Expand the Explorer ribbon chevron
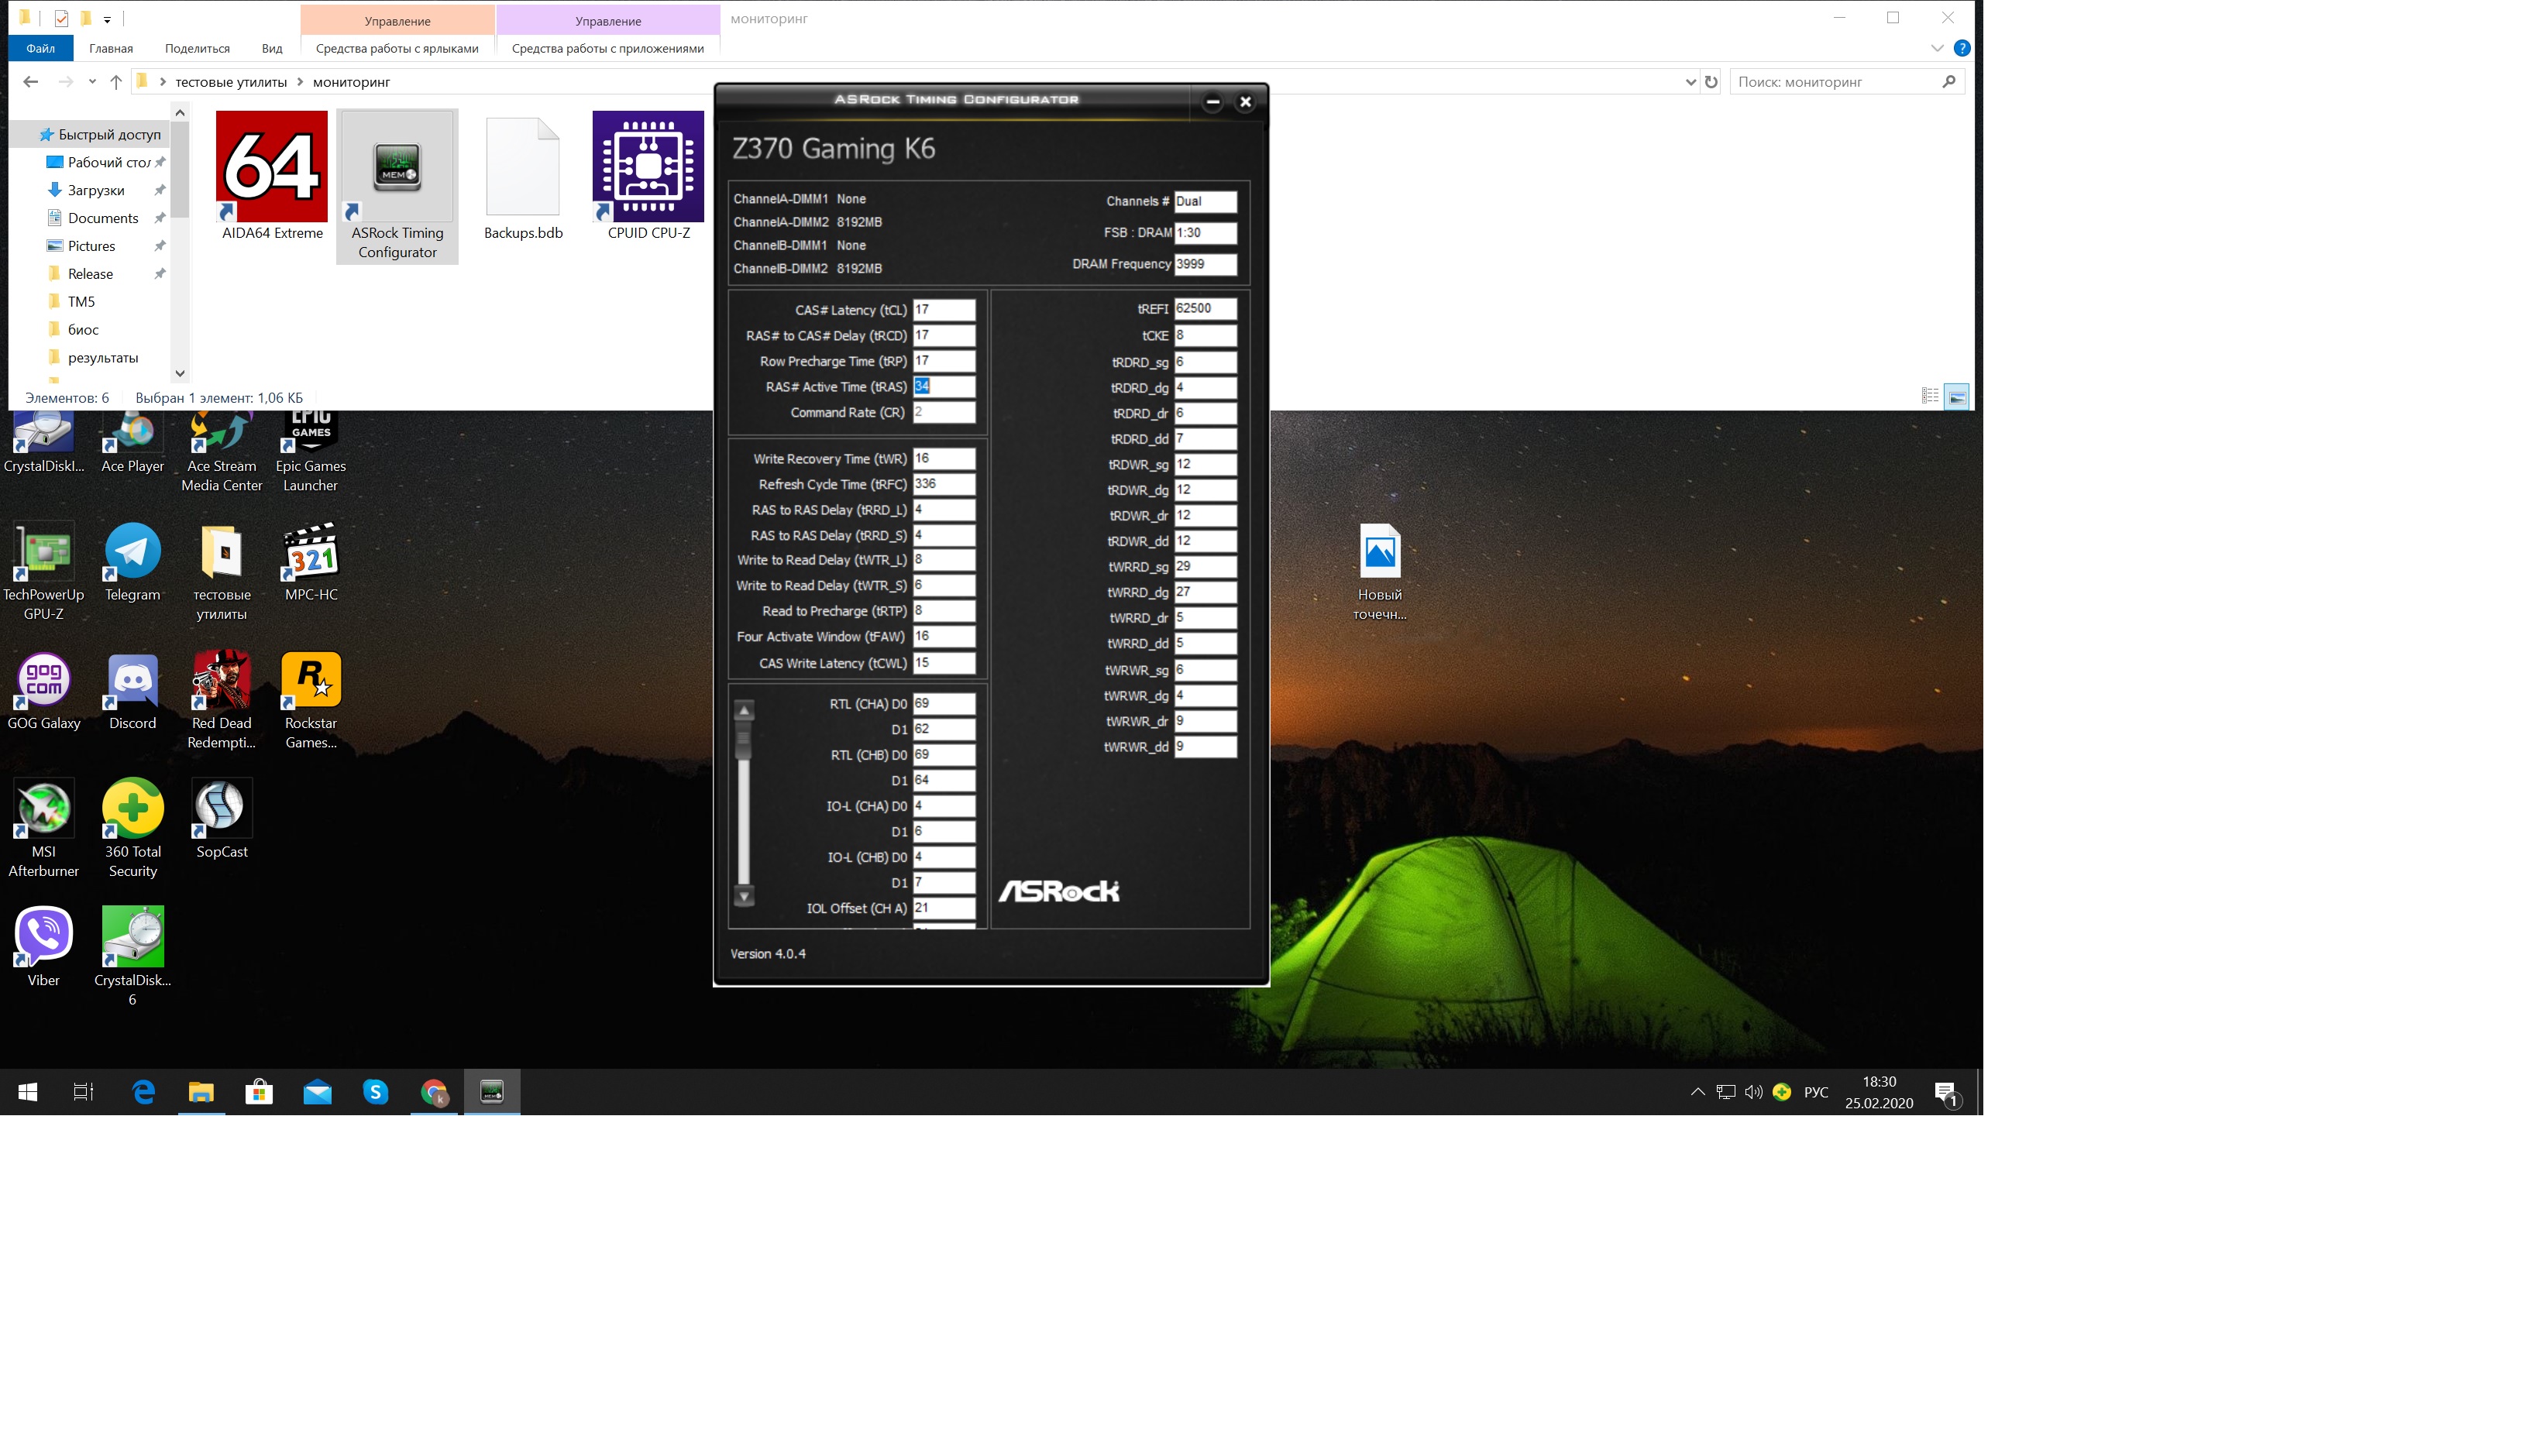The image size is (2521, 1456). coord(1937,48)
